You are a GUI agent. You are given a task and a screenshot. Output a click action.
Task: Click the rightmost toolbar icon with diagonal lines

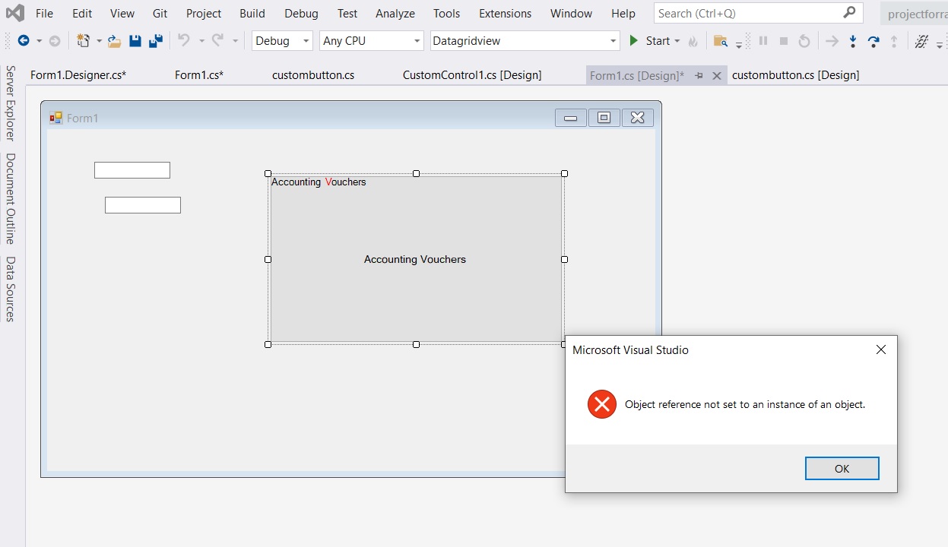(x=921, y=41)
